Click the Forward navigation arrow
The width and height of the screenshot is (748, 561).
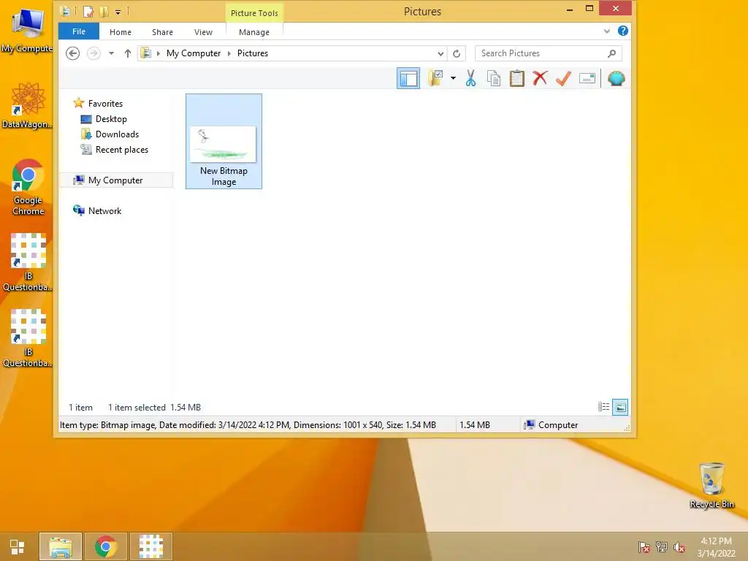[x=94, y=53]
